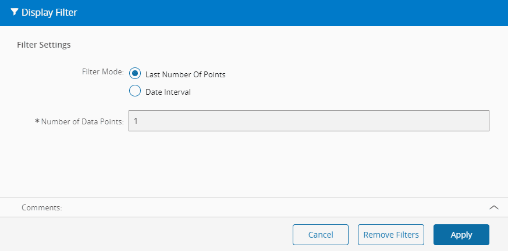The image size is (508, 251).
Task: Click the funnel icon in the header
Action: pyautogui.click(x=15, y=12)
